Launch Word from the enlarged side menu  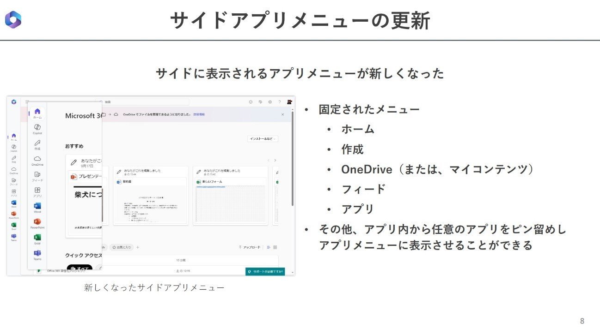[37, 208]
